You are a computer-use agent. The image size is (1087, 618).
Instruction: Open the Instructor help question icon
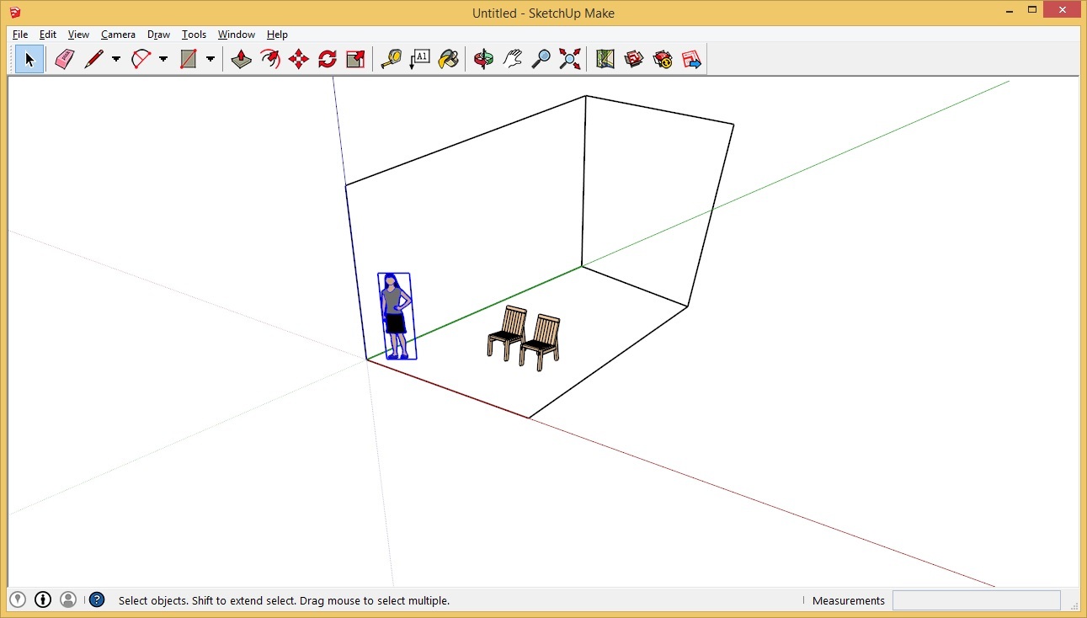click(x=97, y=599)
